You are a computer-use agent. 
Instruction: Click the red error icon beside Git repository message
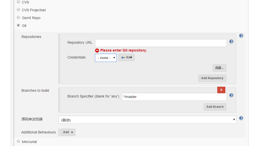pyautogui.click(x=97, y=51)
